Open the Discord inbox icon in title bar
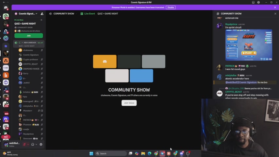 pyautogui.click(x=253, y=2)
